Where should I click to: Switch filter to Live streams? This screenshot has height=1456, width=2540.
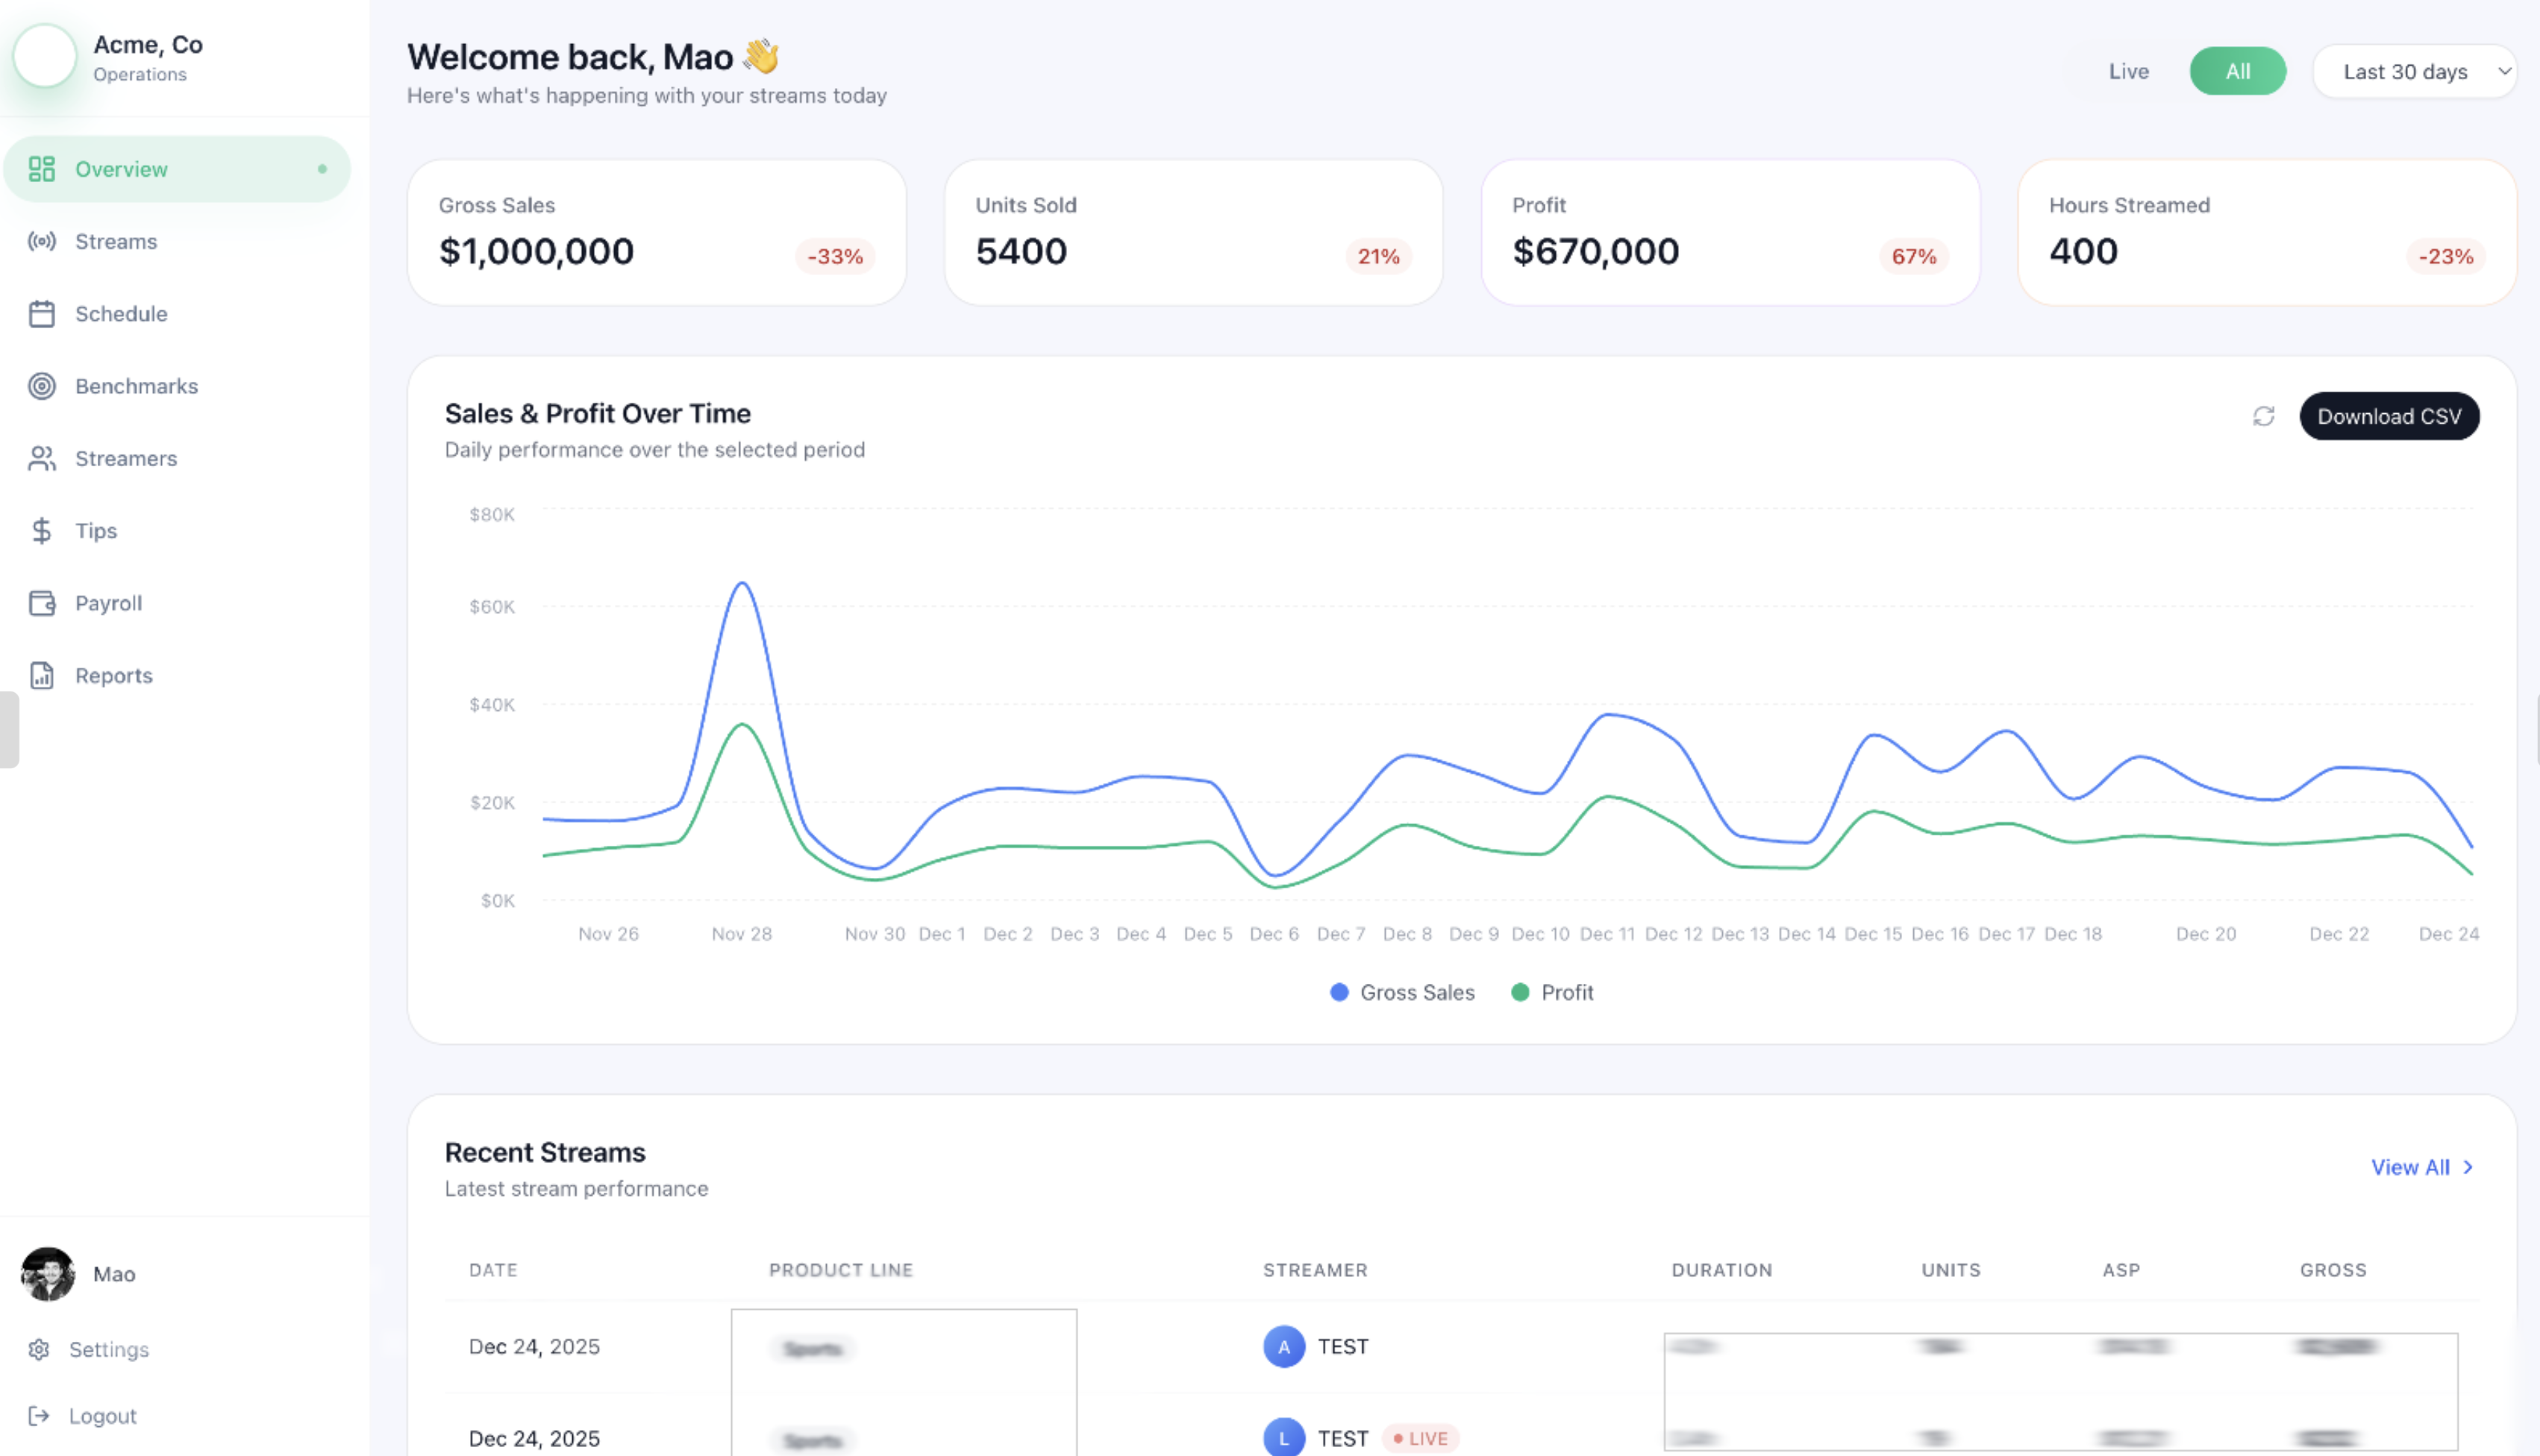coord(2128,71)
